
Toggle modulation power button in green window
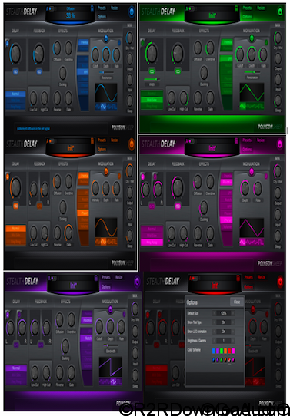point(252,38)
